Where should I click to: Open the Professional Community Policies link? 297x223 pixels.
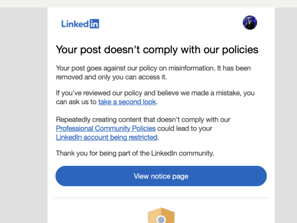coord(106,128)
